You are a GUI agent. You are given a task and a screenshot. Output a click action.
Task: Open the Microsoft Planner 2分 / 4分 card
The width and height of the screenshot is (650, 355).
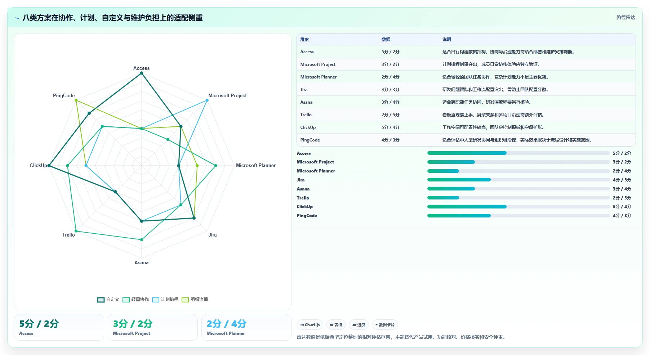(246, 327)
